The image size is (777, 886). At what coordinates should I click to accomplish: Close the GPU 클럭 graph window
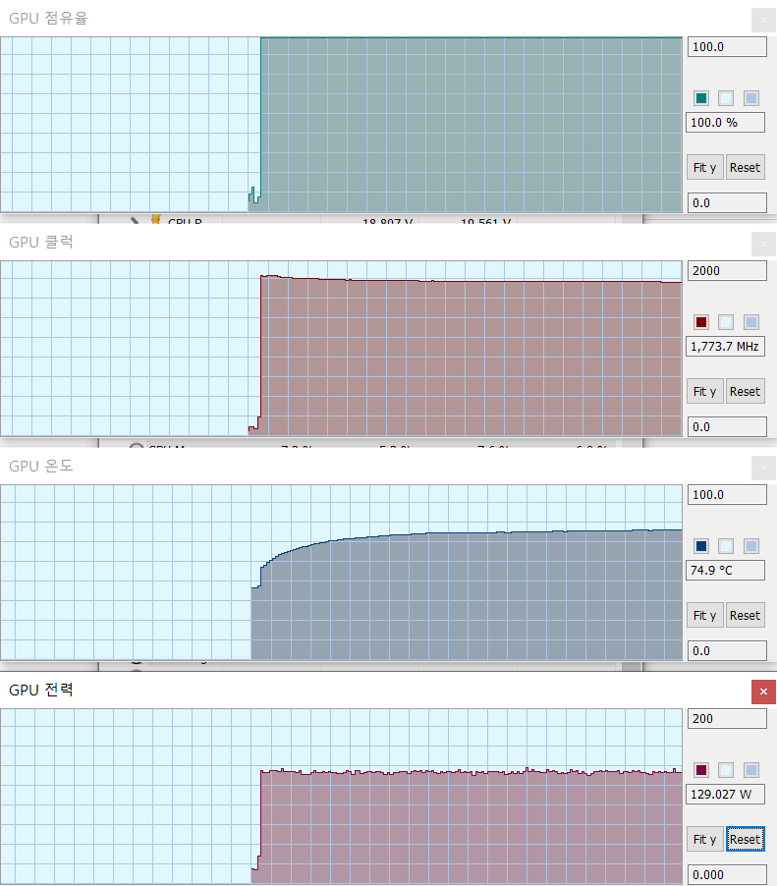(763, 244)
